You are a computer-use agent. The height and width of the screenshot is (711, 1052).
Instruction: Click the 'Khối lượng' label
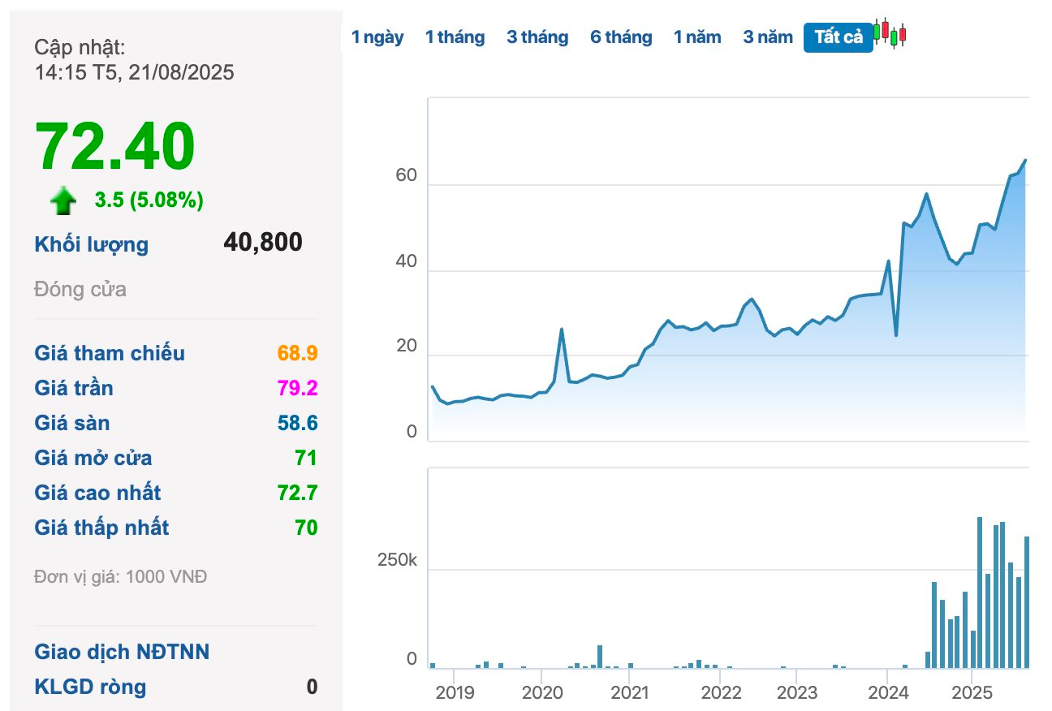click(92, 245)
